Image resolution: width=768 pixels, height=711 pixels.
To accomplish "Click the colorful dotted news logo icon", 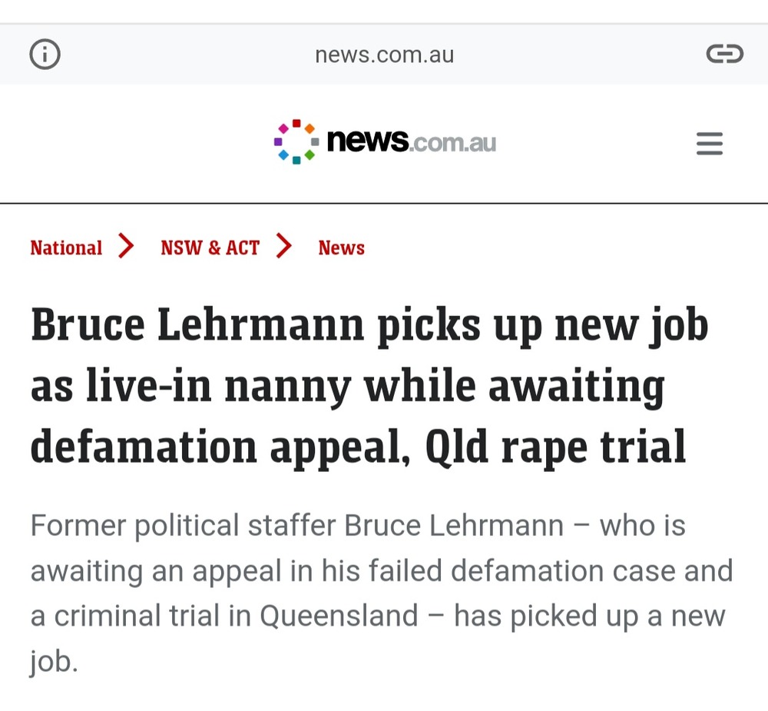I will pos(296,141).
